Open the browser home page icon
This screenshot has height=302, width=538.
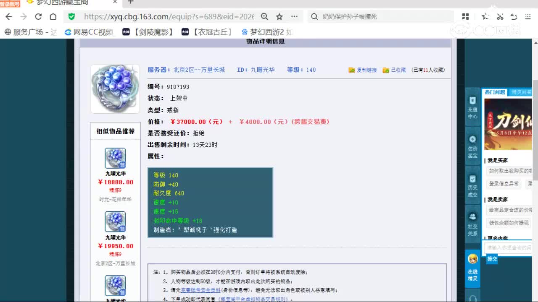53,17
